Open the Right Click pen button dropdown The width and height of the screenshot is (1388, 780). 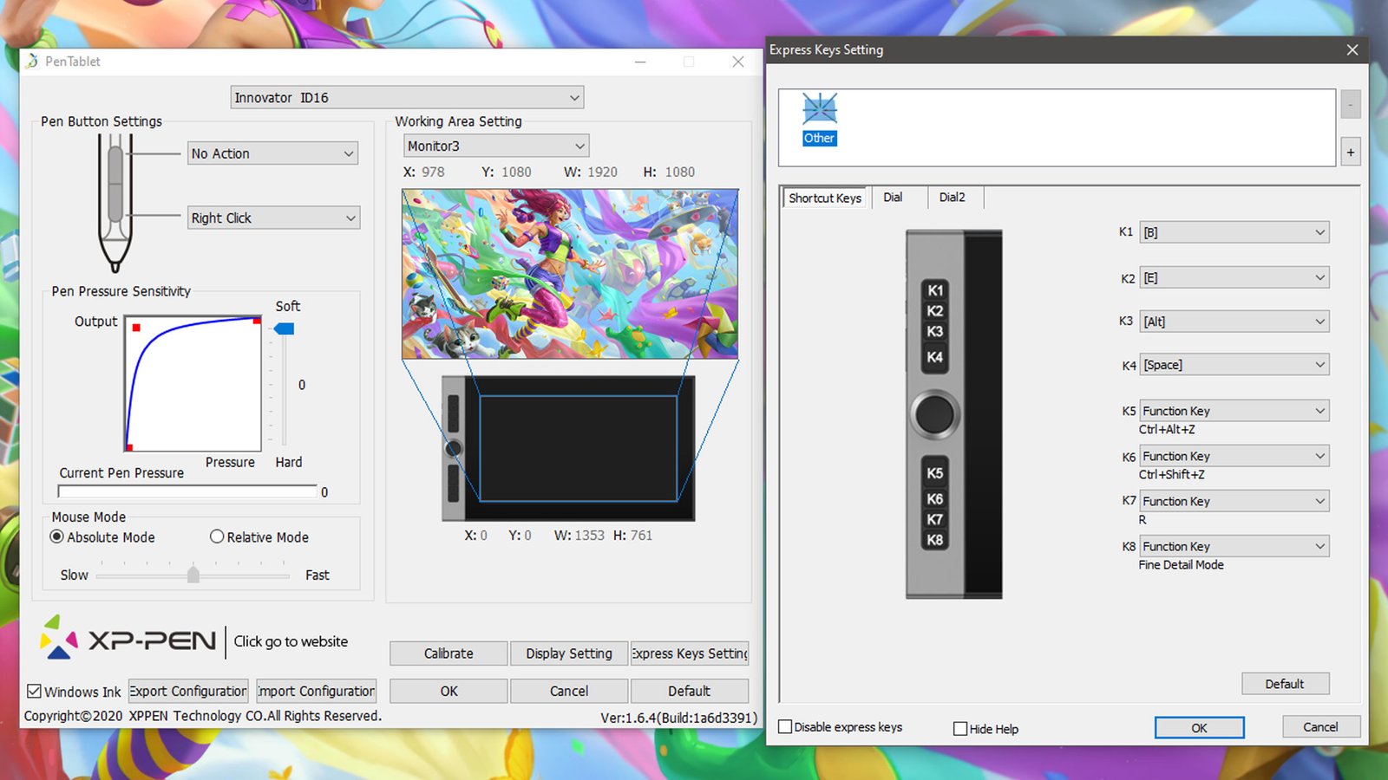273,218
